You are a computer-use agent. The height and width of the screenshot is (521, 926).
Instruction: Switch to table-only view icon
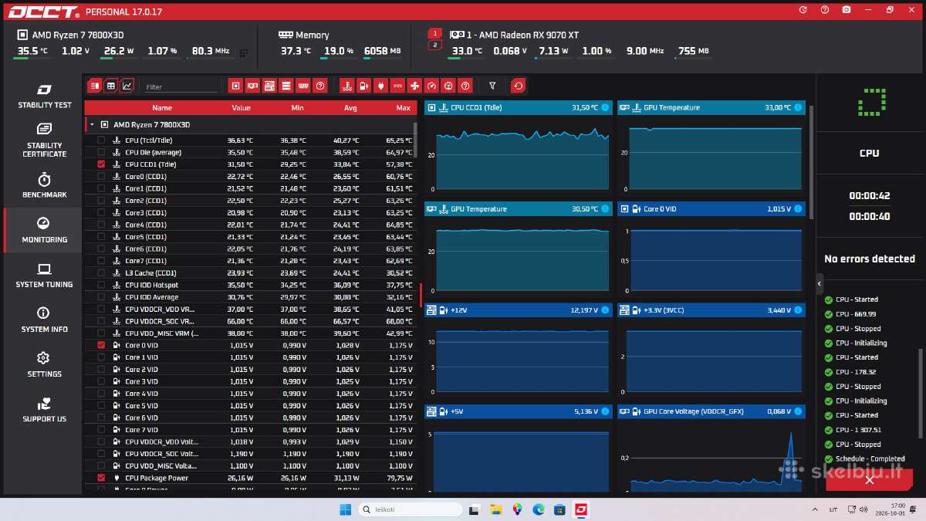point(111,86)
